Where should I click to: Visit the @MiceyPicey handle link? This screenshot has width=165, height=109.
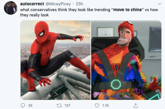[x=58, y=4]
